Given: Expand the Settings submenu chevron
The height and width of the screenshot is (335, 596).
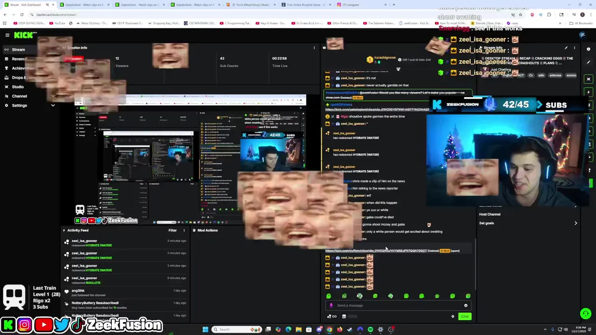Looking at the screenshot, I should pos(53,105).
